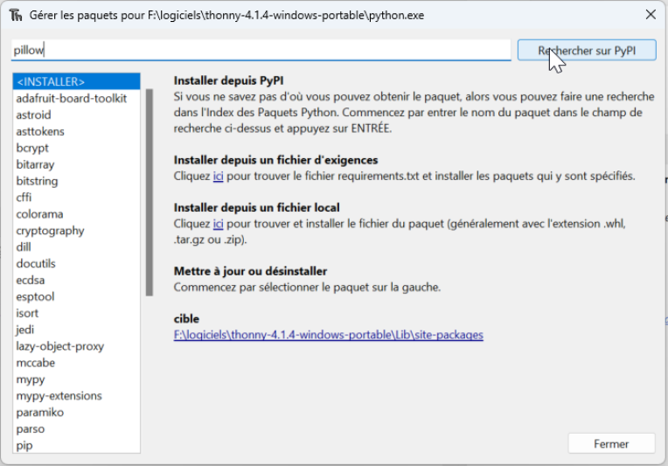Click the Fermer button
The width and height of the screenshot is (668, 466).
611,444
